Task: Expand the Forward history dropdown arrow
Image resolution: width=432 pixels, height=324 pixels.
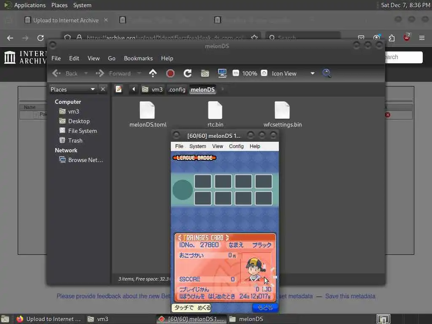Action: (x=139, y=73)
